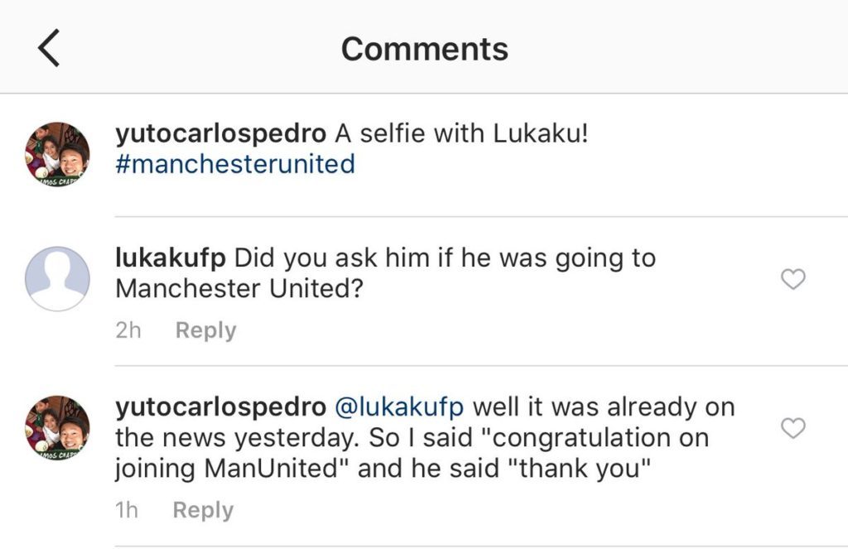This screenshot has width=848, height=549.
Task: Click the 2h timestamp under lukakufp's comment
Action: pos(128,330)
